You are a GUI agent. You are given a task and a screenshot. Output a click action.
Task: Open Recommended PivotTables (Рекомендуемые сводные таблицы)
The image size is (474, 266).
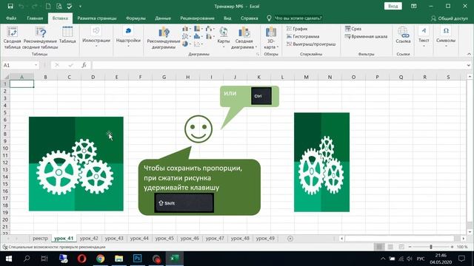(x=40, y=38)
